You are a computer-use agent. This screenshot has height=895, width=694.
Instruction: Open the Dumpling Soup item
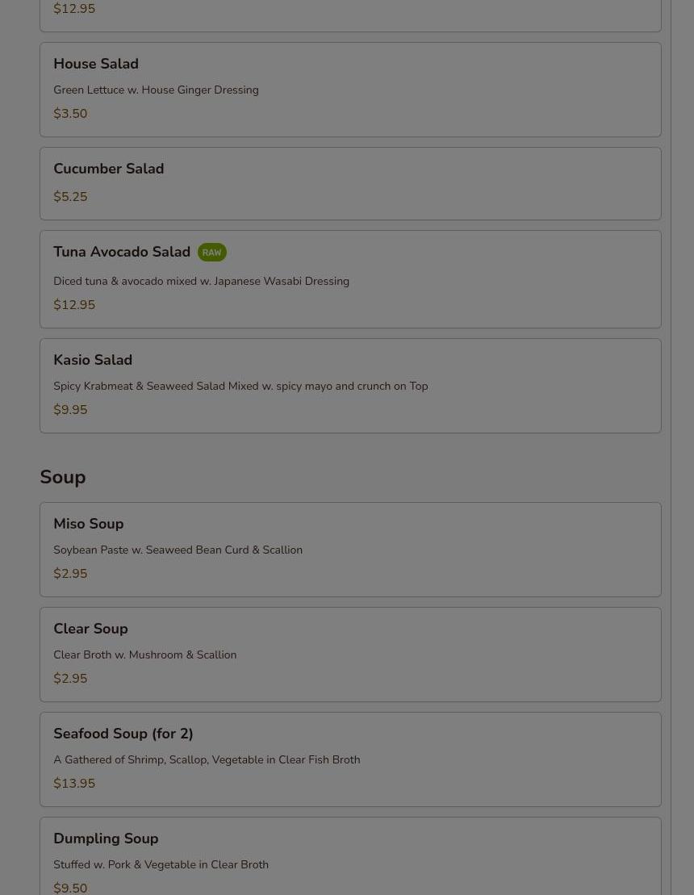(350, 856)
